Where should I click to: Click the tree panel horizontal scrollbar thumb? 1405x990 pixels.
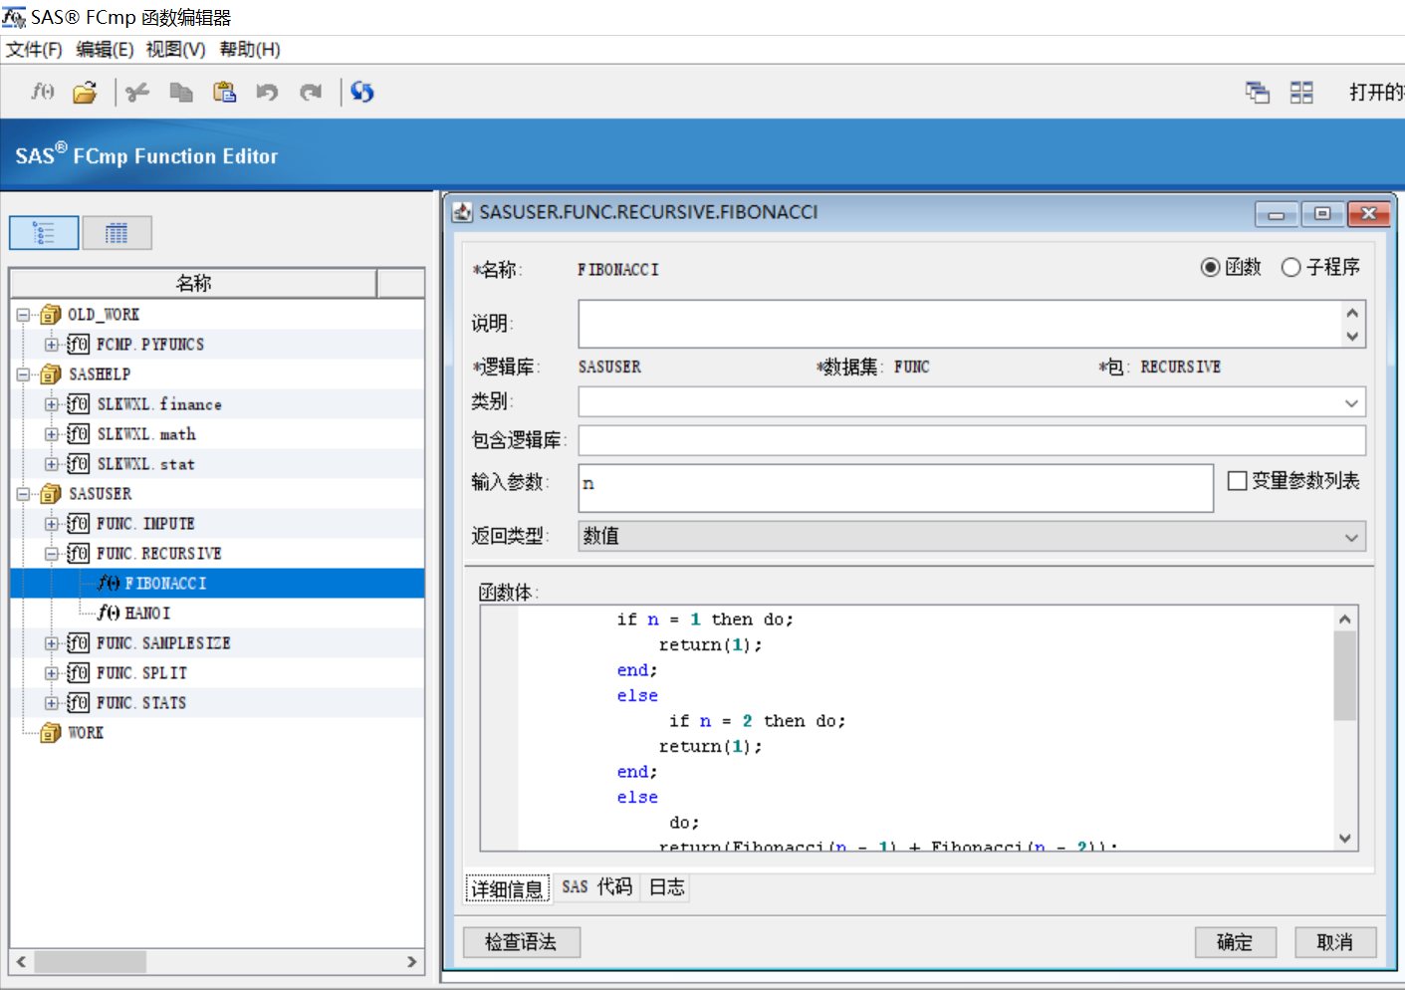[91, 962]
